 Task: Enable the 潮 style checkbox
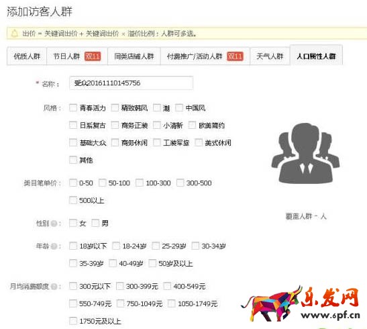pos(156,107)
